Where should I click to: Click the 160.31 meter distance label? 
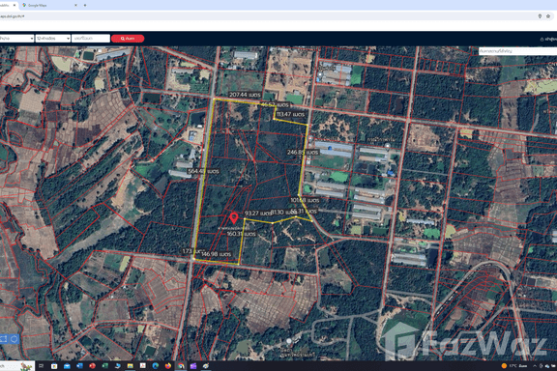coord(241,234)
